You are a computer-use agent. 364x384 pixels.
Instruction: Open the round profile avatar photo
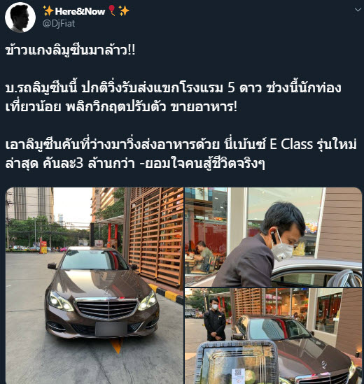pos(20,17)
